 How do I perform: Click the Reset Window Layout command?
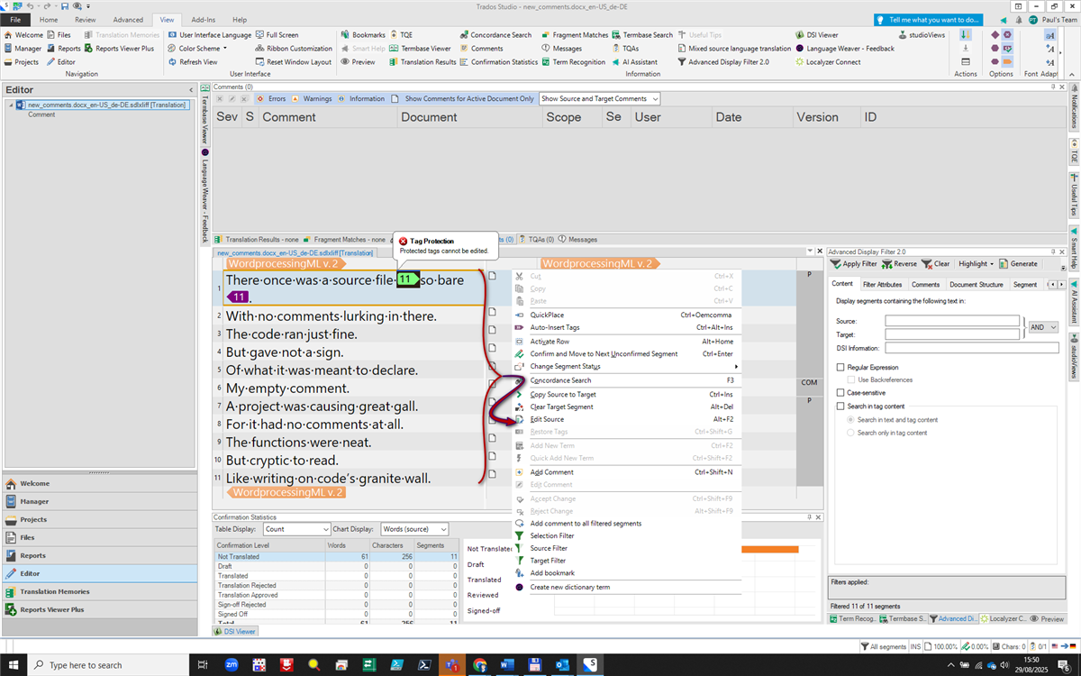point(297,61)
